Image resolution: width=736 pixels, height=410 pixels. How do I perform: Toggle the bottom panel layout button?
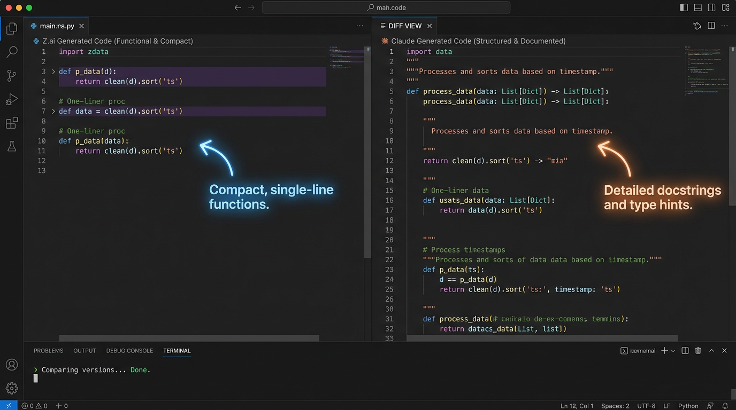point(698,7)
